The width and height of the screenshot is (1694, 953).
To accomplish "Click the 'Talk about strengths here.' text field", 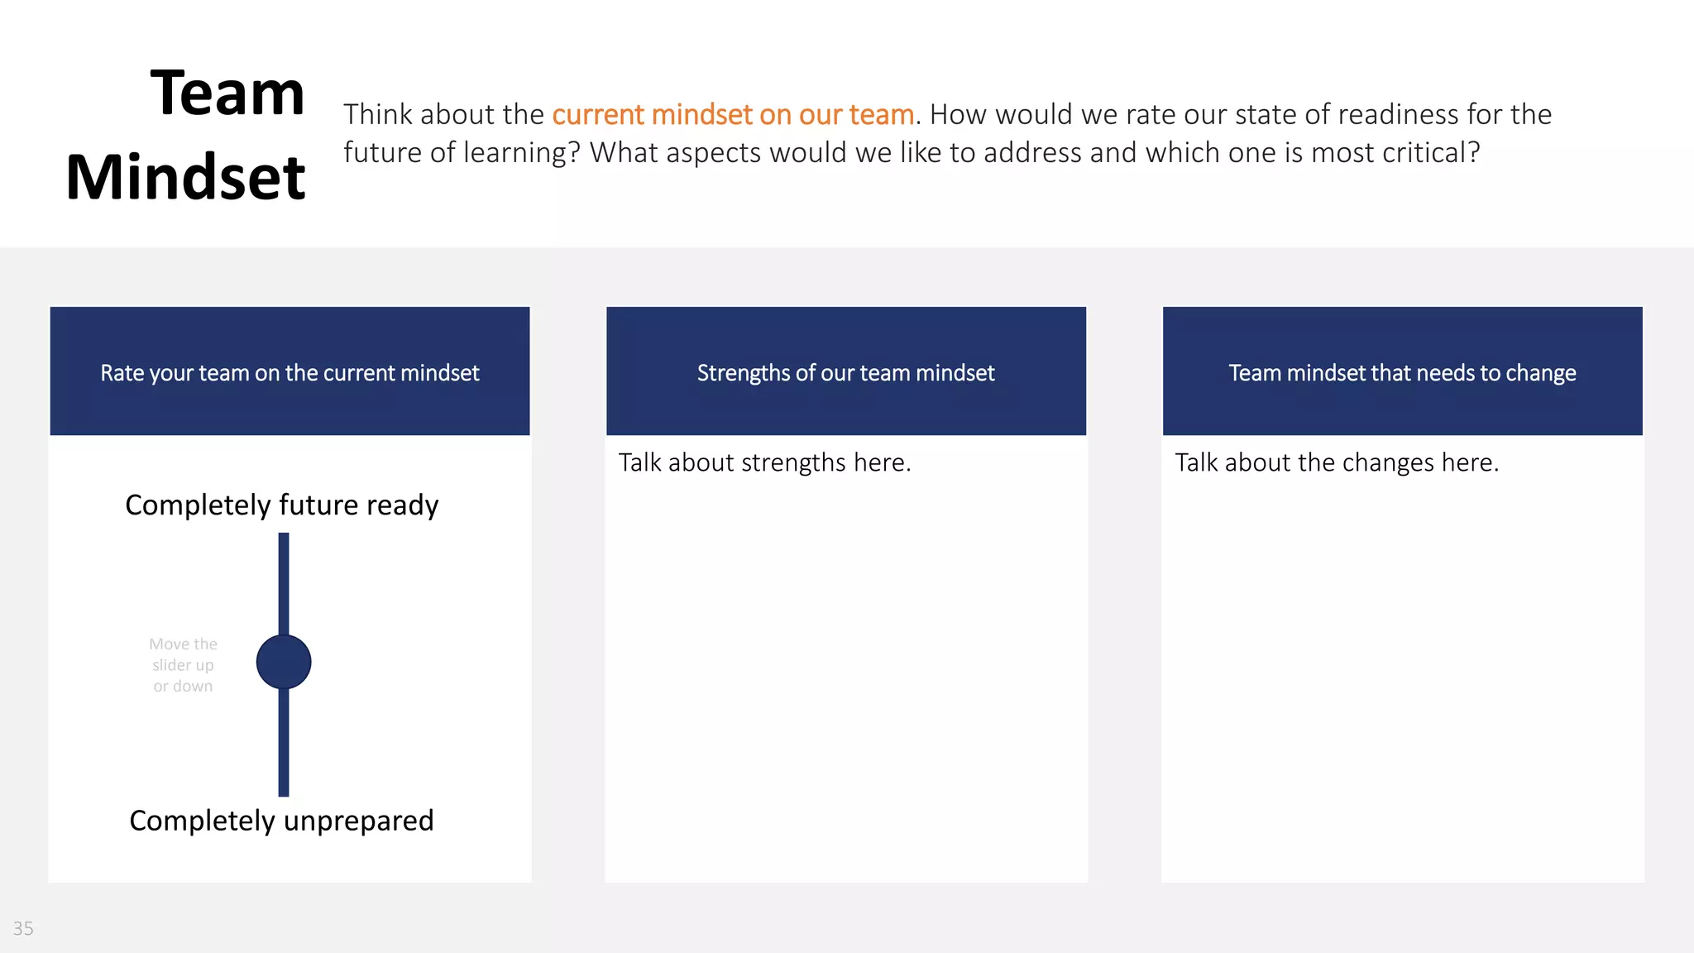I will coord(764,462).
